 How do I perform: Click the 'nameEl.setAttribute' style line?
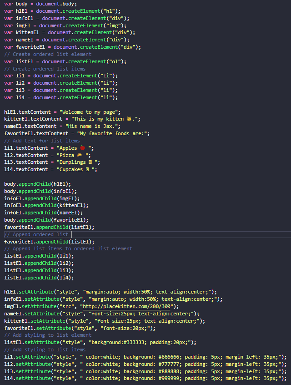click(x=102, y=314)
